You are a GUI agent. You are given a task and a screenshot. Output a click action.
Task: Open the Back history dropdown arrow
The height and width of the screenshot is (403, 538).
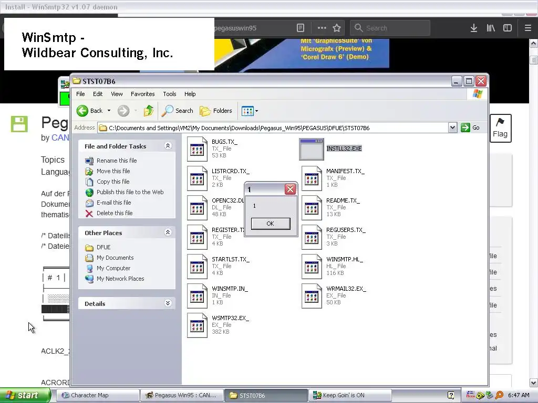(109, 111)
